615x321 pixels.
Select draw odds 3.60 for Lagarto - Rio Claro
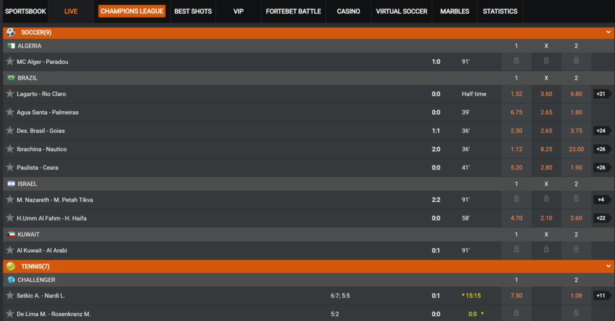pyautogui.click(x=546, y=94)
